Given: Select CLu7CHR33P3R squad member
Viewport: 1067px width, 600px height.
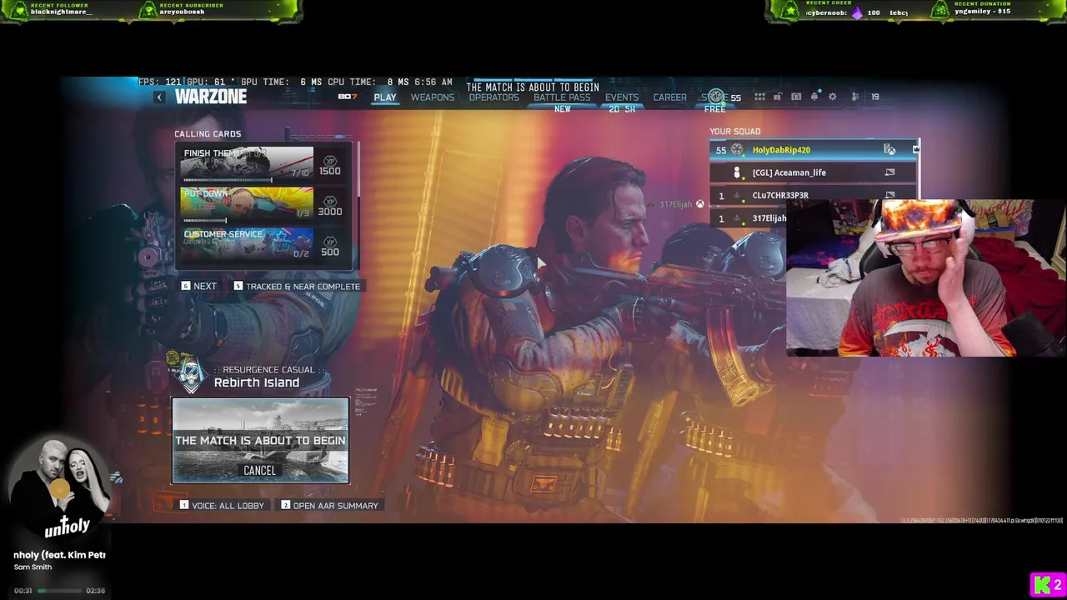Looking at the screenshot, I should pos(813,195).
